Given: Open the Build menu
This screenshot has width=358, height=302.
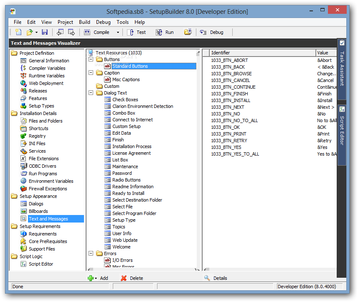Looking at the screenshot, I should 84,22.
